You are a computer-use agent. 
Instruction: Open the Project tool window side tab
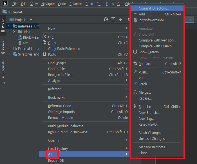[x=3, y=25]
